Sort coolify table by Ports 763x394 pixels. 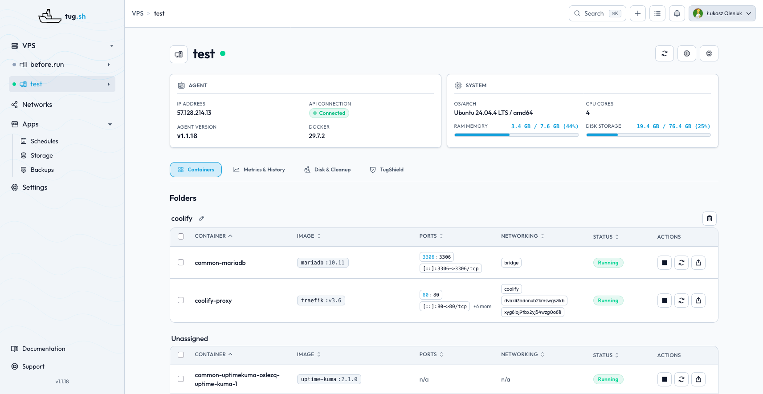pos(431,236)
